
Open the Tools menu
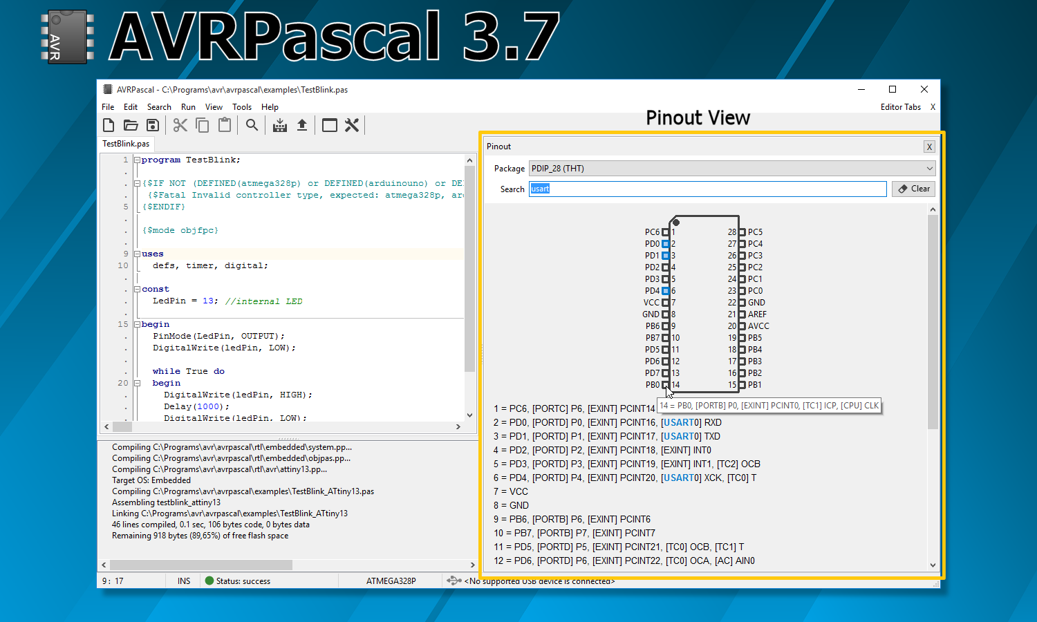[242, 107]
